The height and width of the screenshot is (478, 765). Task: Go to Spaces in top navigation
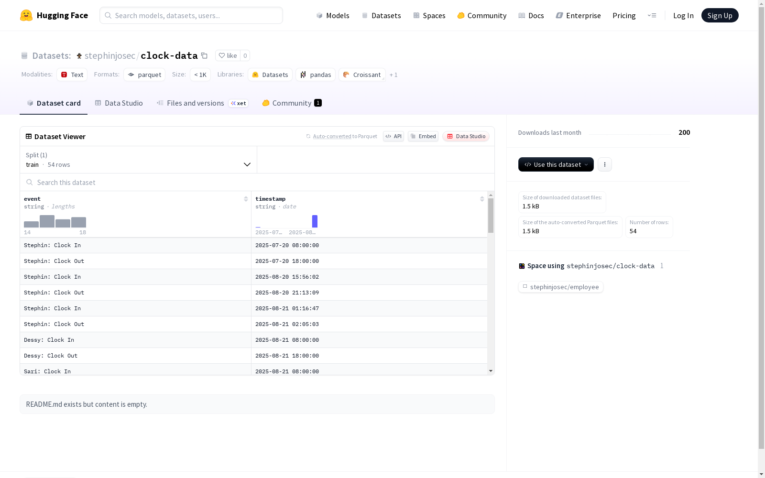(429, 15)
